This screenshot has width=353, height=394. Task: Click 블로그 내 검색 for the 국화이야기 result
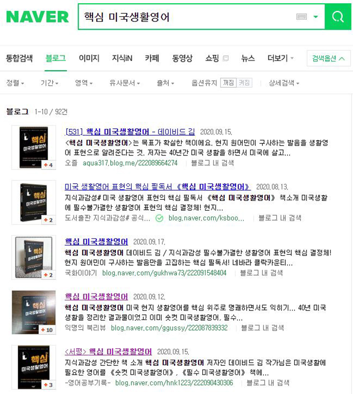click(261, 273)
